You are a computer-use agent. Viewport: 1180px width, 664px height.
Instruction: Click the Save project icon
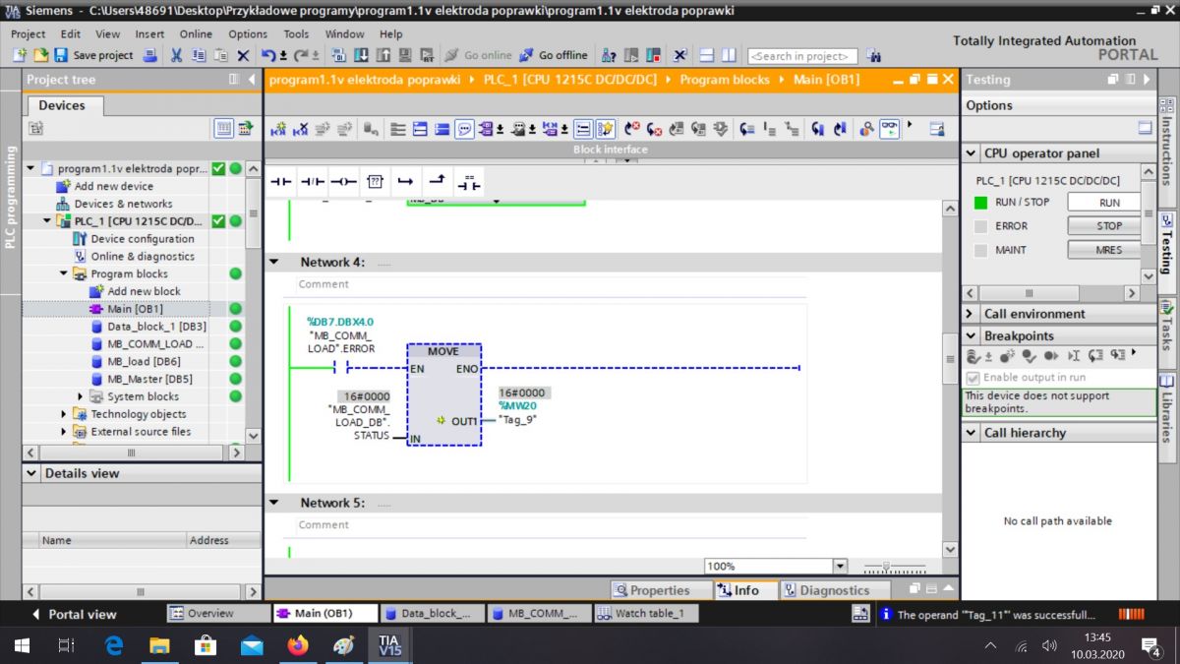coord(62,56)
